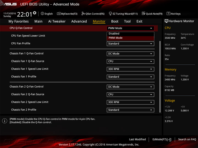Open the My Favorites tab
This screenshot has width=198, height=148.
point(19,21)
